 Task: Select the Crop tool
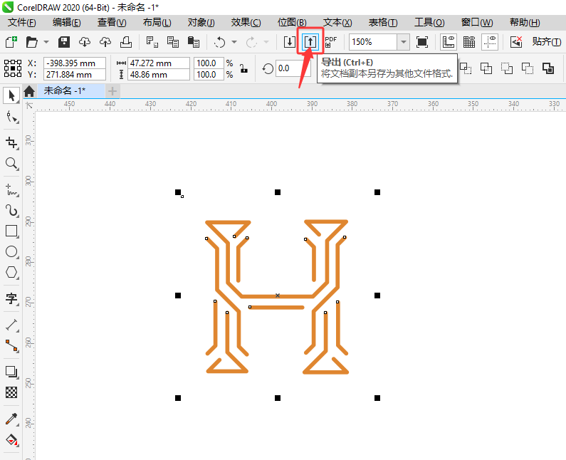[x=11, y=142]
